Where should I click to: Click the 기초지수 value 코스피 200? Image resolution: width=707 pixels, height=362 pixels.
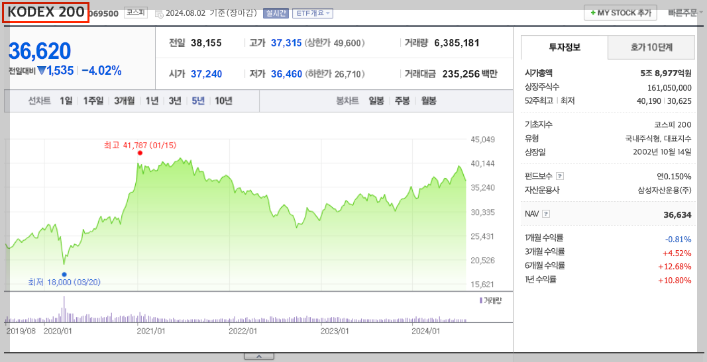coord(673,124)
